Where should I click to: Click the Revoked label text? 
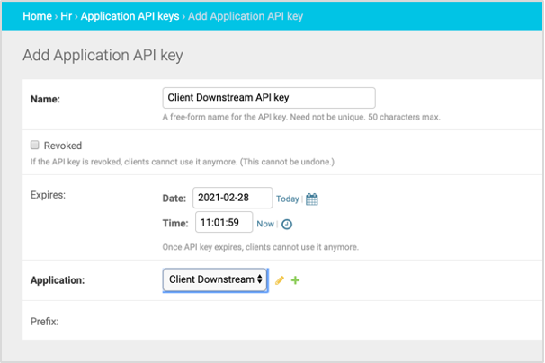63,146
